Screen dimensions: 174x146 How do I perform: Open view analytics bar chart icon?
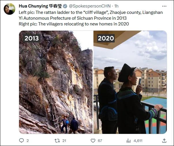(129, 141)
